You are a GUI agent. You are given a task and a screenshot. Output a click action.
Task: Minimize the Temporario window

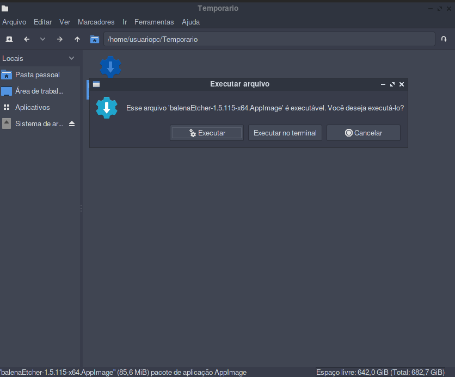[x=431, y=9]
